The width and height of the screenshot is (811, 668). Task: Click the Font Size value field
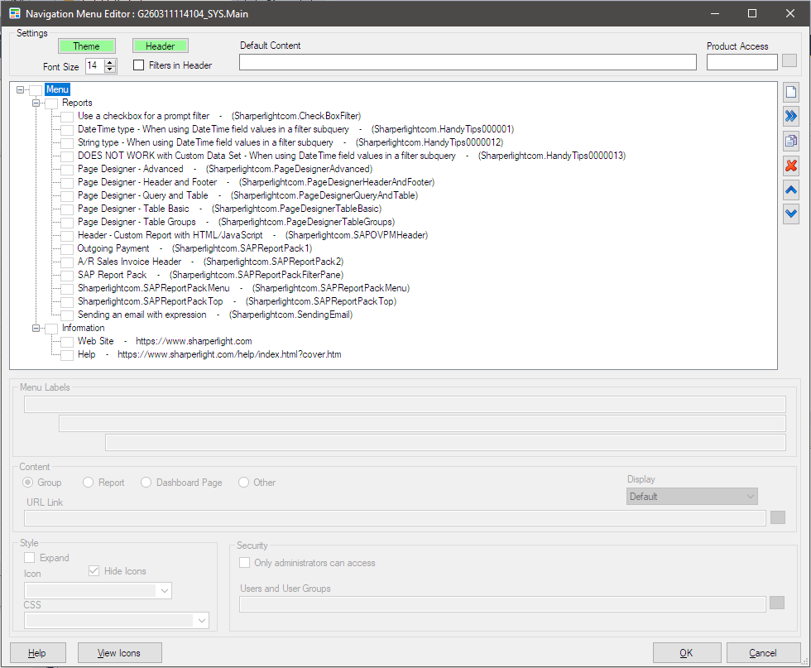click(94, 65)
